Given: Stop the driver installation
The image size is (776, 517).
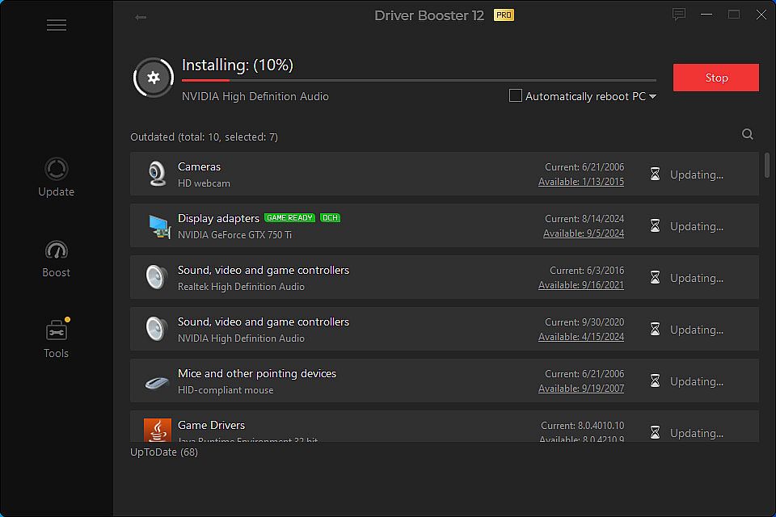Looking at the screenshot, I should [x=715, y=78].
